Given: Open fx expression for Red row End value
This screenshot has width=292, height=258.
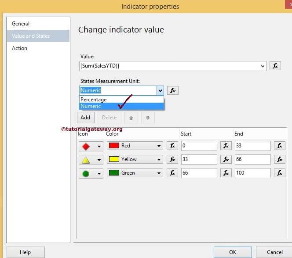Looking at the screenshot, I should [280, 146].
